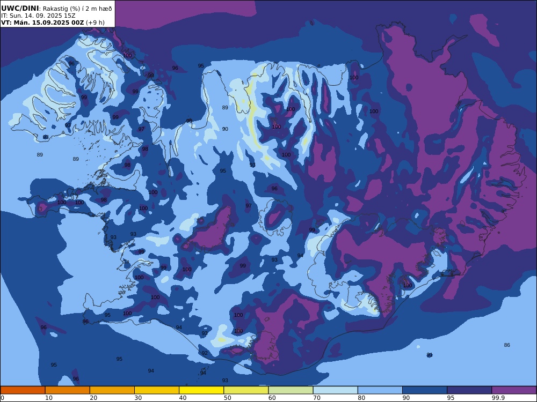537x402 pixels.
Task: Click the '80' legend scale label
Action: [x=361, y=398]
